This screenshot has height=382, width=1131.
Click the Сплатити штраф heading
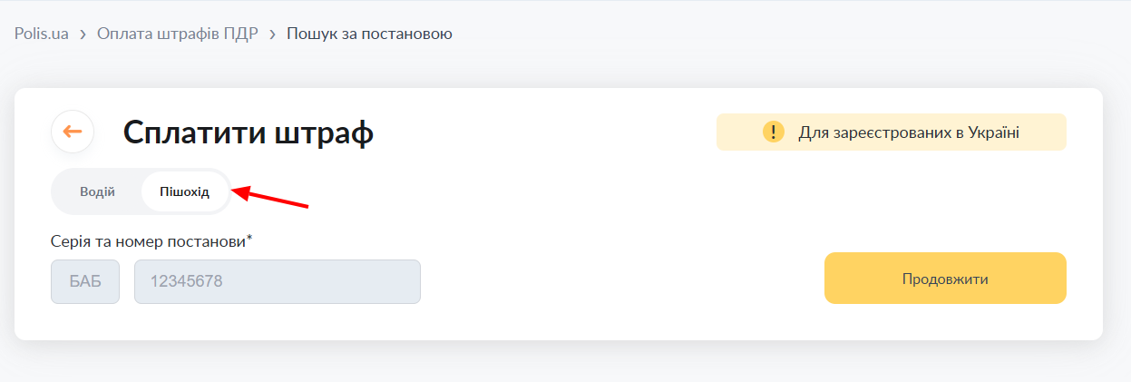[x=249, y=132]
